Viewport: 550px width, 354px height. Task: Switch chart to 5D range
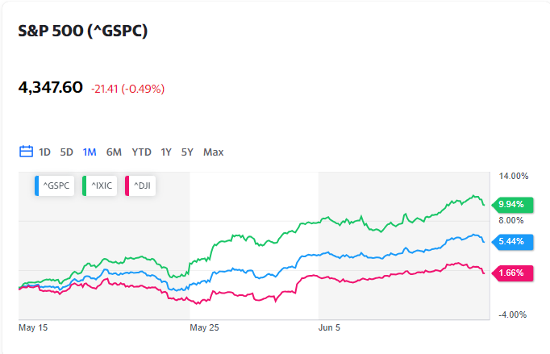[67, 152]
